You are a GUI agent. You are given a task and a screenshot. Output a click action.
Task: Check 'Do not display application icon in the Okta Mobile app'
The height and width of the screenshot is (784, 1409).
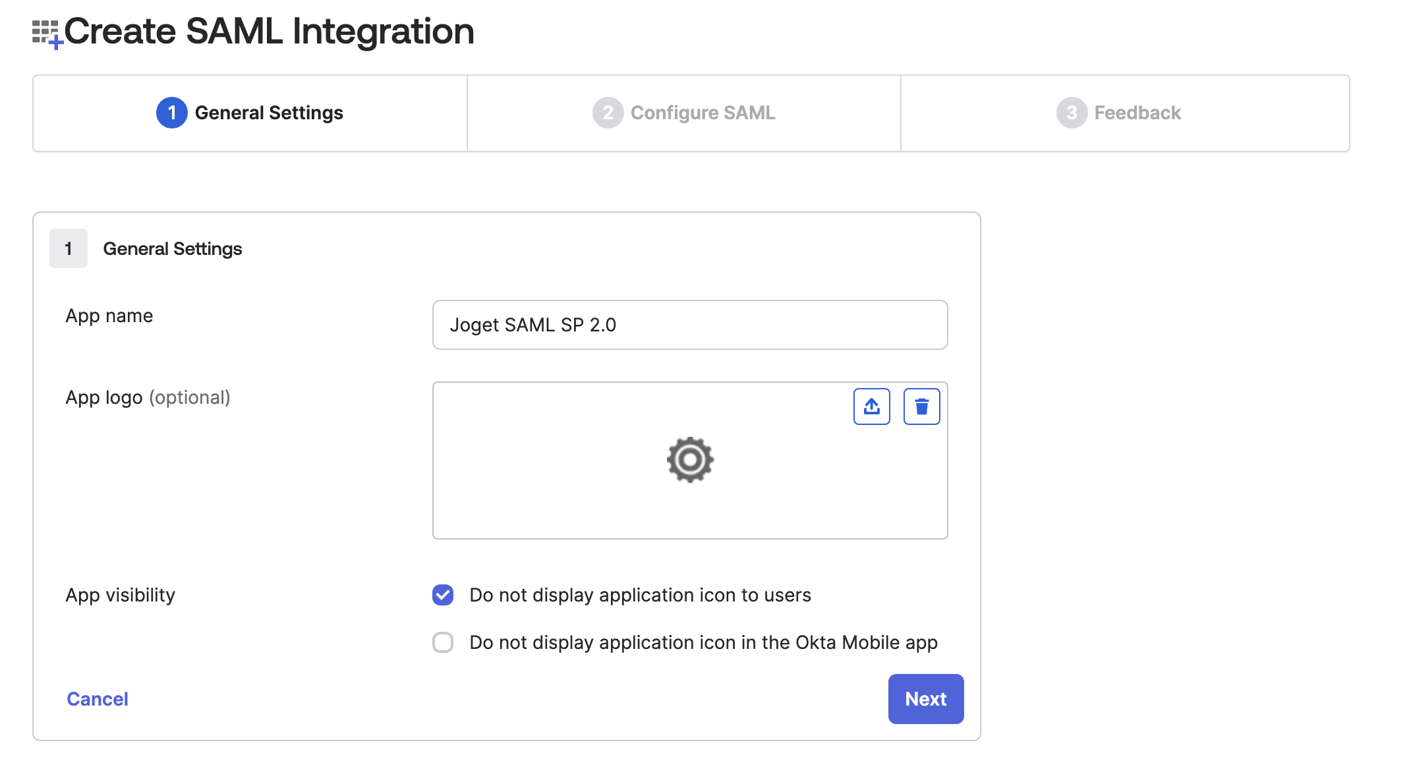[x=443, y=642]
